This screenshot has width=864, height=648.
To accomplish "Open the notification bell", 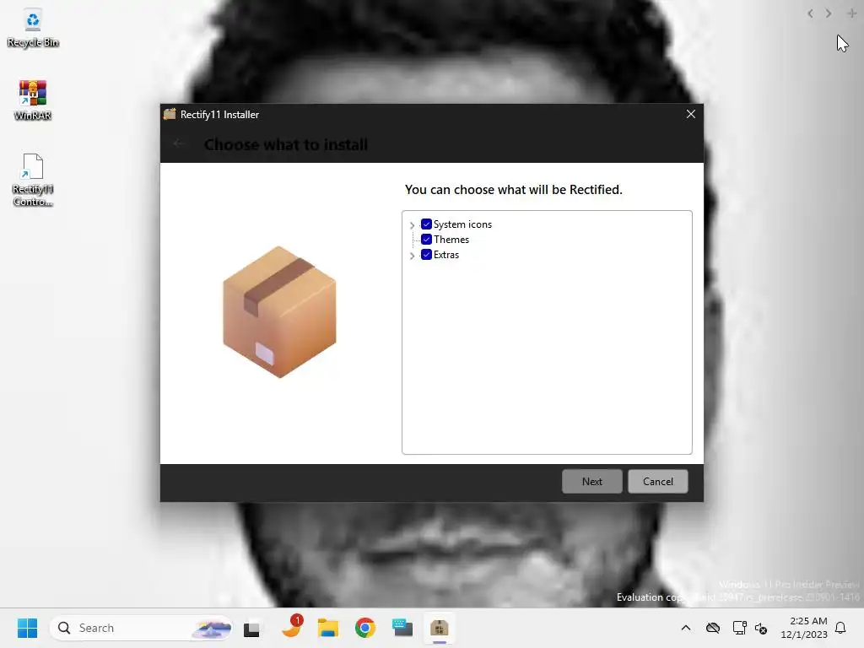I will pyautogui.click(x=841, y=628).
